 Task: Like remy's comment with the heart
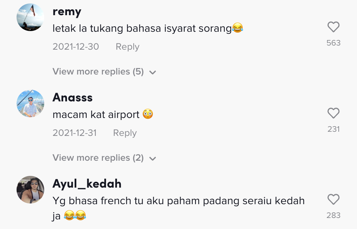click(x=333, y=27)
